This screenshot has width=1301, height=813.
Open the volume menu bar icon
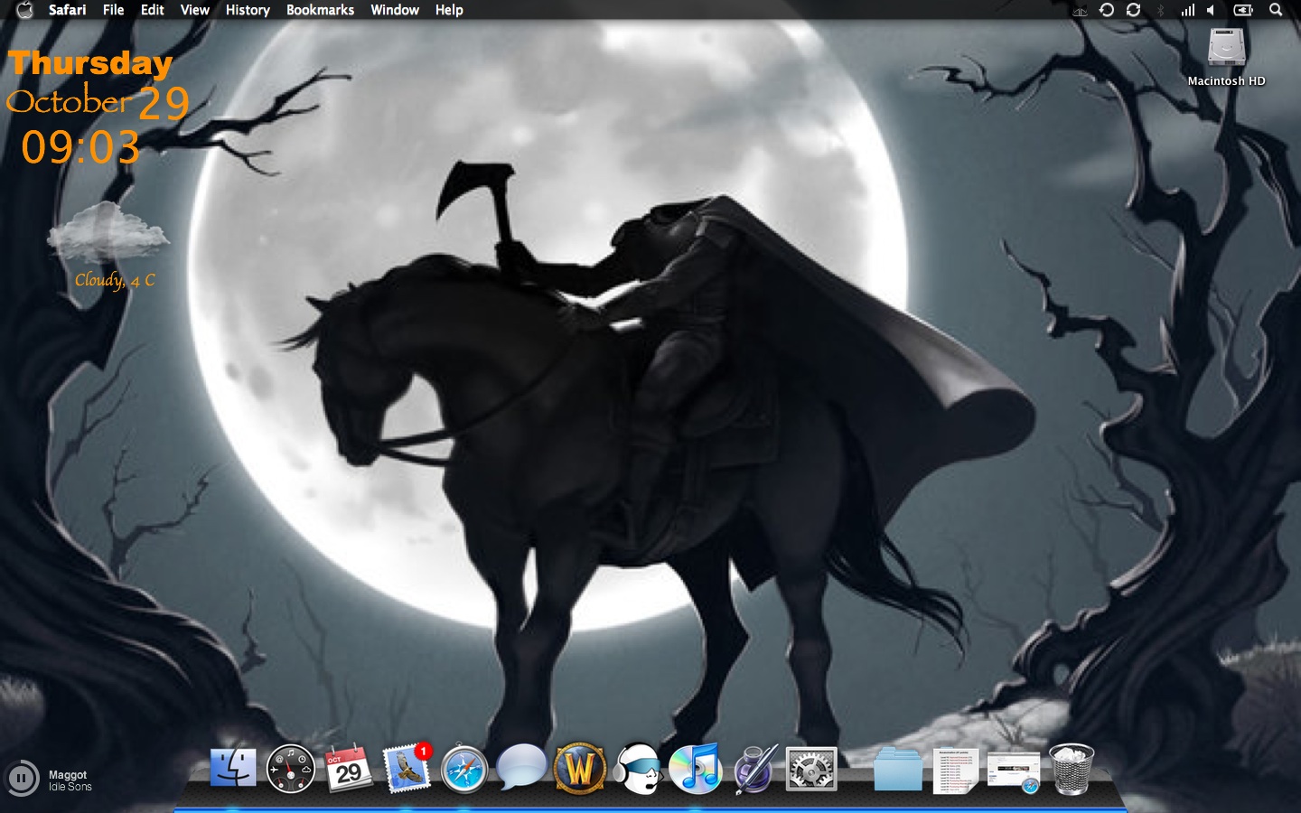[x=1211, y=10]
